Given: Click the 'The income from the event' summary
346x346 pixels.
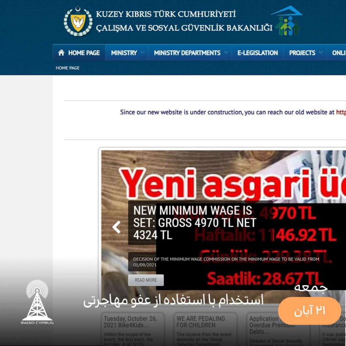Looking at the screenshot, I should tap(204, 339).
